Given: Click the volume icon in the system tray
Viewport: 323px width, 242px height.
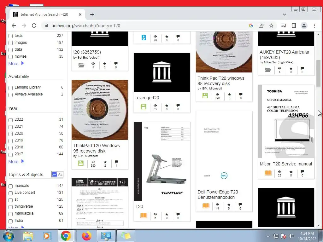Looking at the screenshot, I should pyautogui.click(x=291, y=236).
